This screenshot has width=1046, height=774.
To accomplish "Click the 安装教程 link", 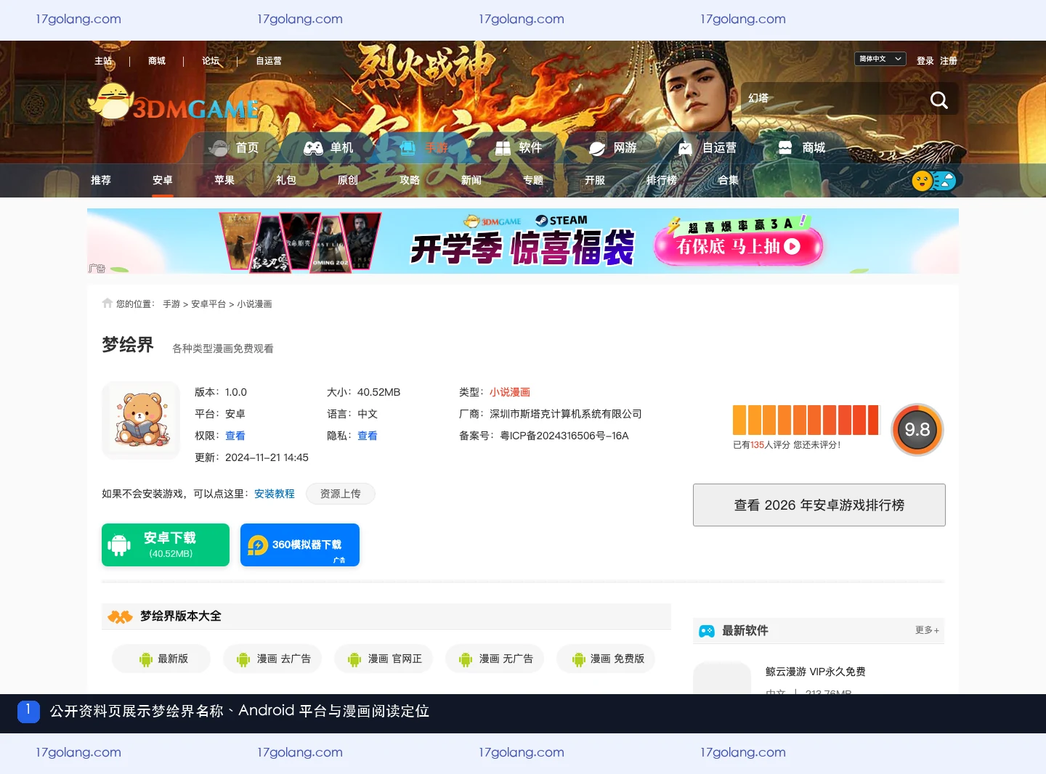I will 275,494.
